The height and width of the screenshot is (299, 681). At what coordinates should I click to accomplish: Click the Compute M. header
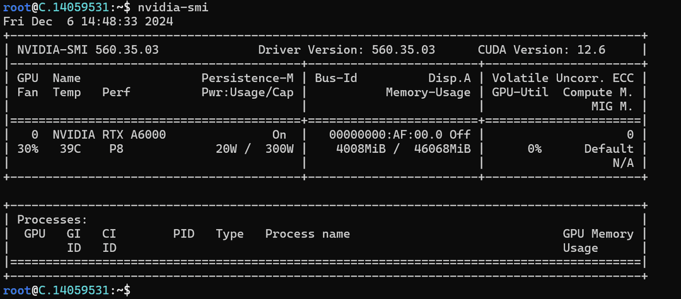point(598,93)
